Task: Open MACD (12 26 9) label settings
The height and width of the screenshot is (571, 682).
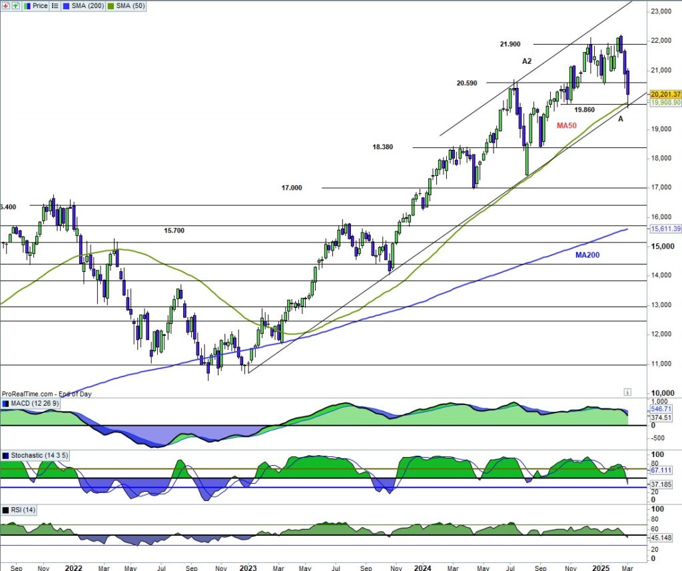Action: (34, 404)
